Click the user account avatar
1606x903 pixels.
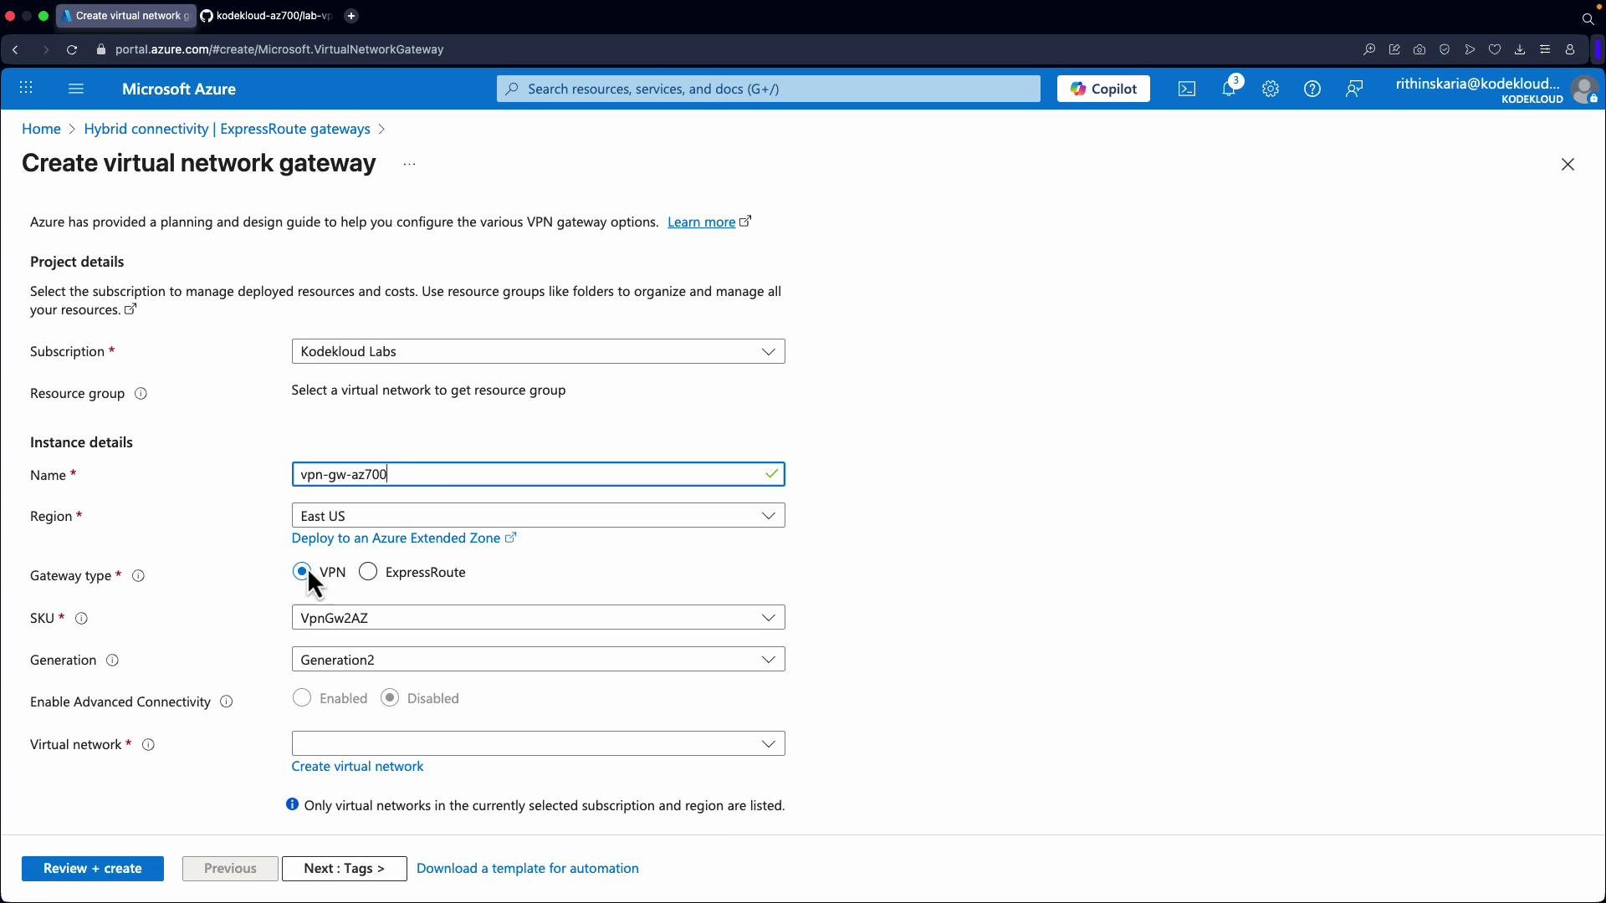tap(1584, 89)
